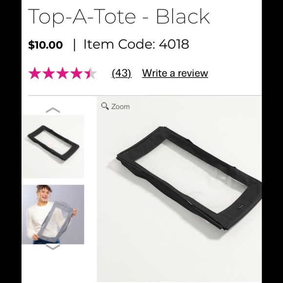Show next thumbnails with down chevron
283x283 pixels.
[x=53, y=247]
